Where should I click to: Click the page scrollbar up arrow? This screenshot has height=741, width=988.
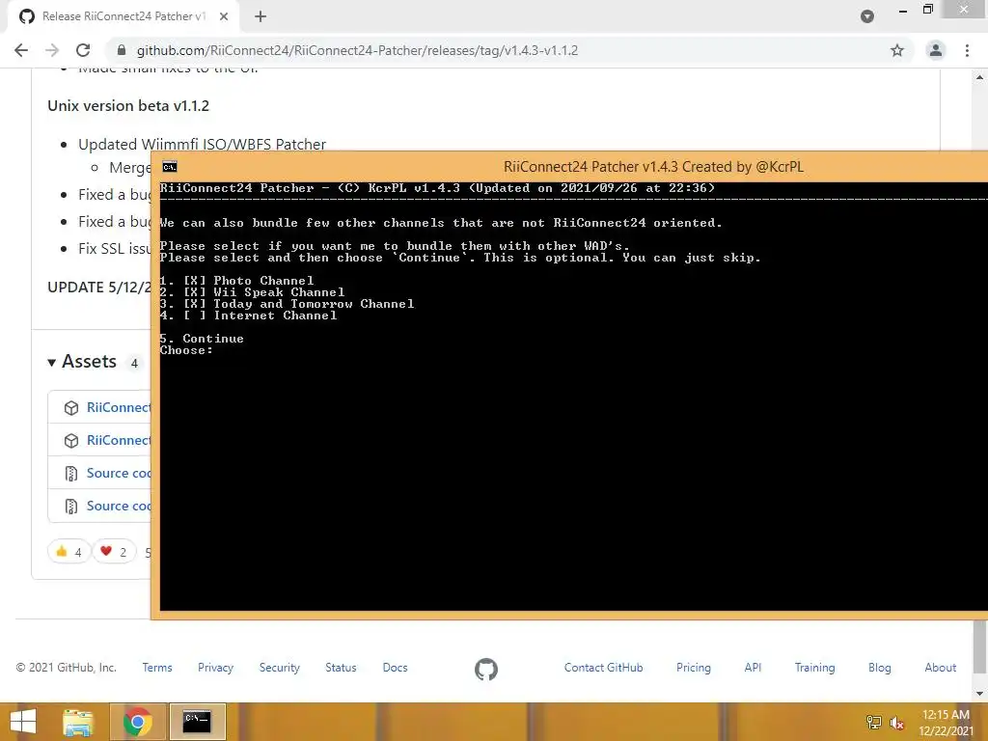point(980,77)
